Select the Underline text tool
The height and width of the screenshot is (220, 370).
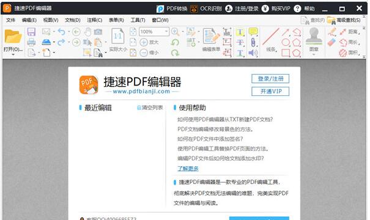coord(240,53)
